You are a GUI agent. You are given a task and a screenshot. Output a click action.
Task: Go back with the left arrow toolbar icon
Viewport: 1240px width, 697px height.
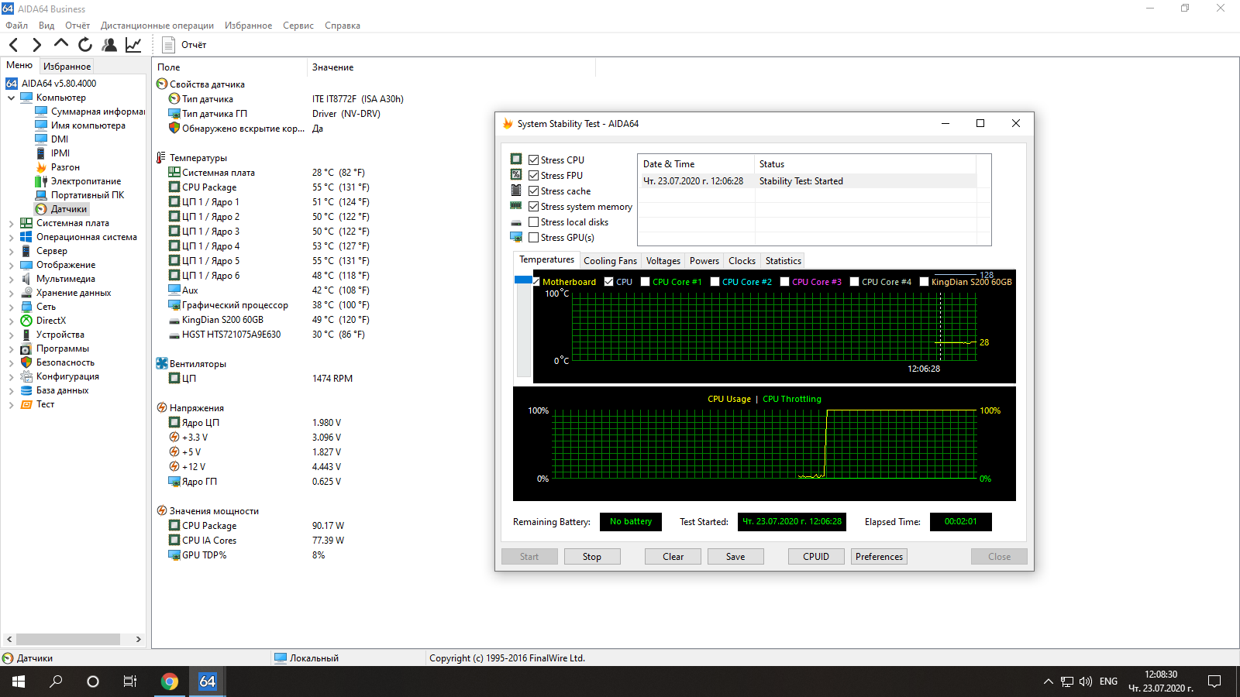[13, 45]
